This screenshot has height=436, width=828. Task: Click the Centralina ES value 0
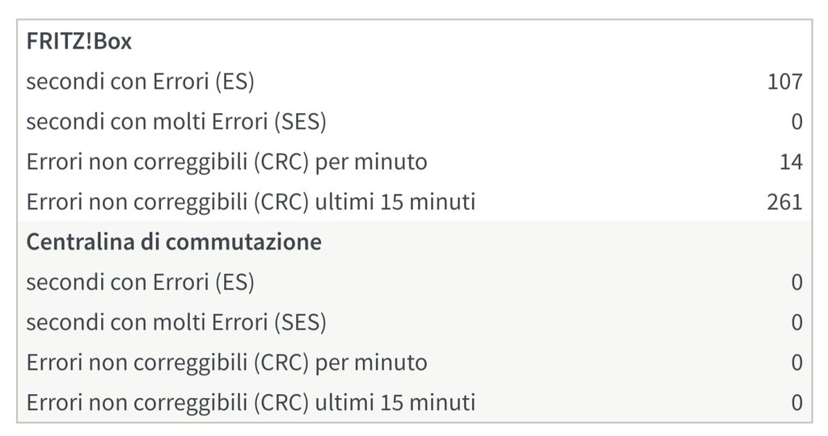coord(796,283)
